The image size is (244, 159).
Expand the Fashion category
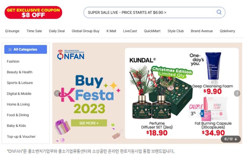point(13,62)
